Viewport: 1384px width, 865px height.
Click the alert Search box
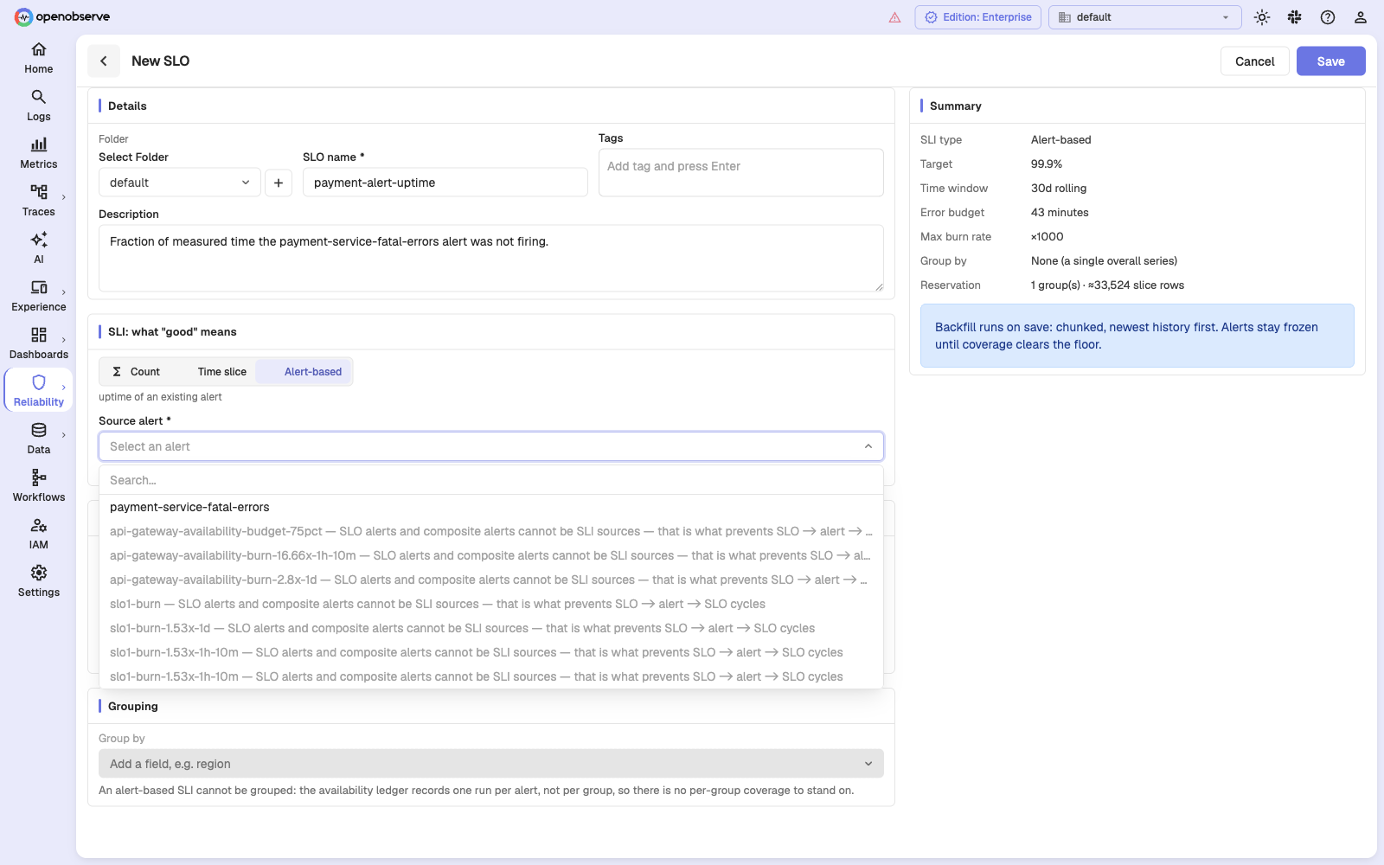tap(491, 480)
